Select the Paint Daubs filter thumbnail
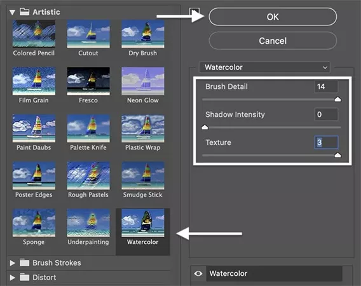Screen dimensions: 361x286 pos(34,128)
